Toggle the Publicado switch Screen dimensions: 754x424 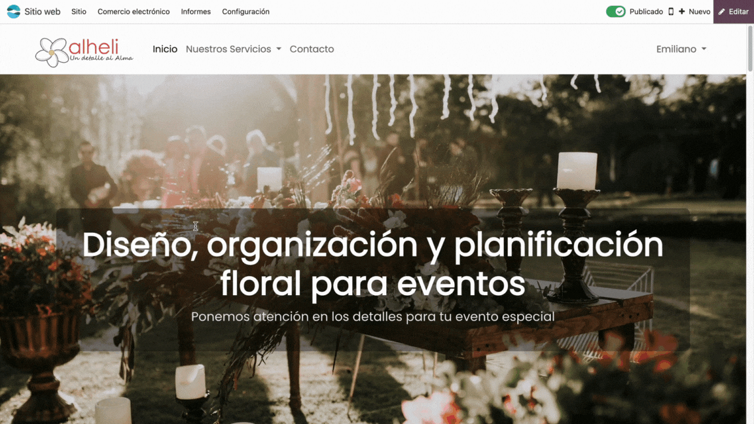pos(615,12)
